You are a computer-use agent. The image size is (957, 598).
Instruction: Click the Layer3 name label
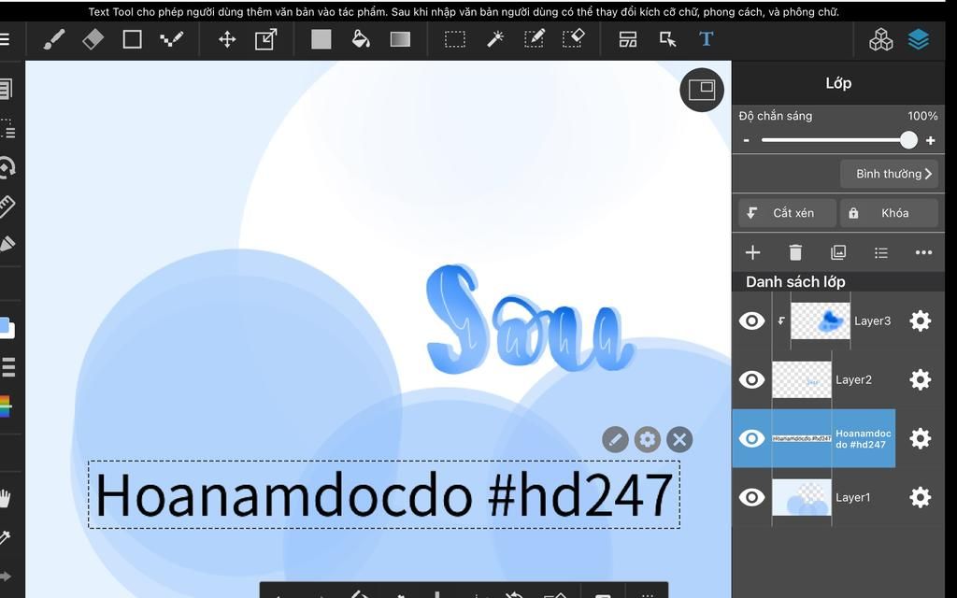coord(872,321)
